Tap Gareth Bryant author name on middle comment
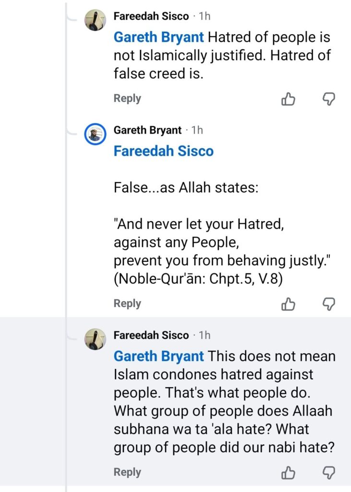 (147, 130)
